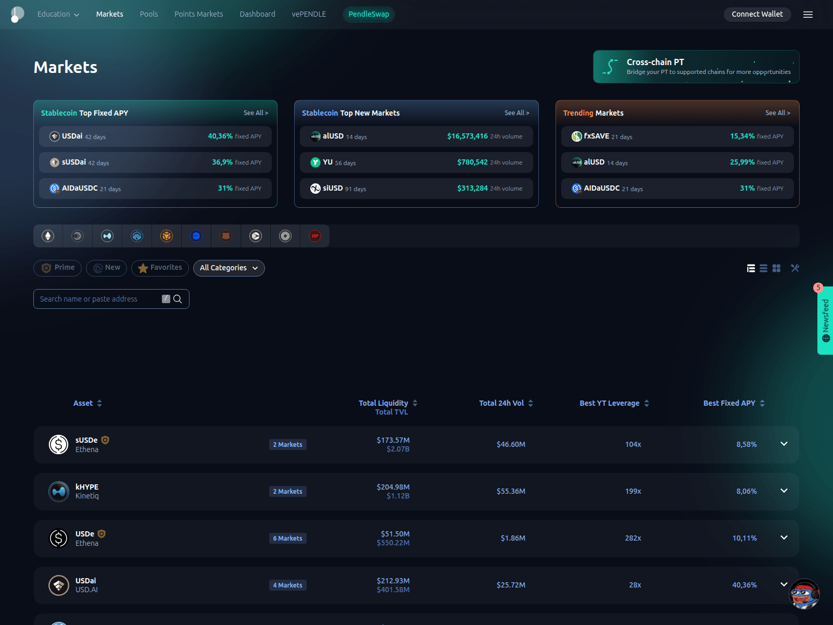Click the kHYPE asset icon
This screenshot has width=833, height=625.
pyautogui.click(x=59, y=491)
